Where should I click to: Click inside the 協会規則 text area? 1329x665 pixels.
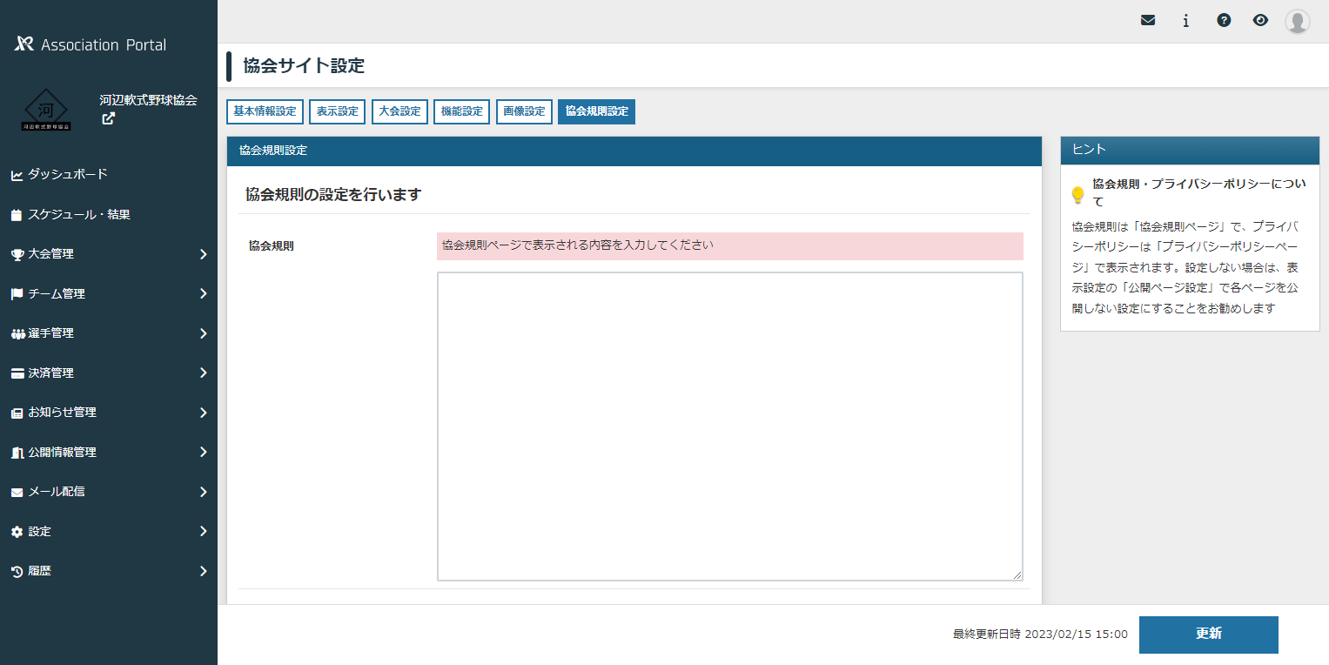[x=729, y=426]
